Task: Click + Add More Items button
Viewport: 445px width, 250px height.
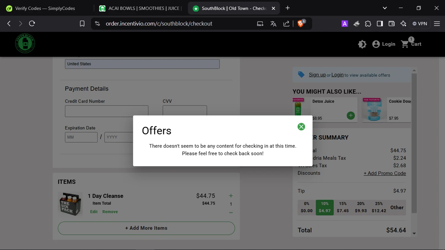Action: tap(146, 228)
